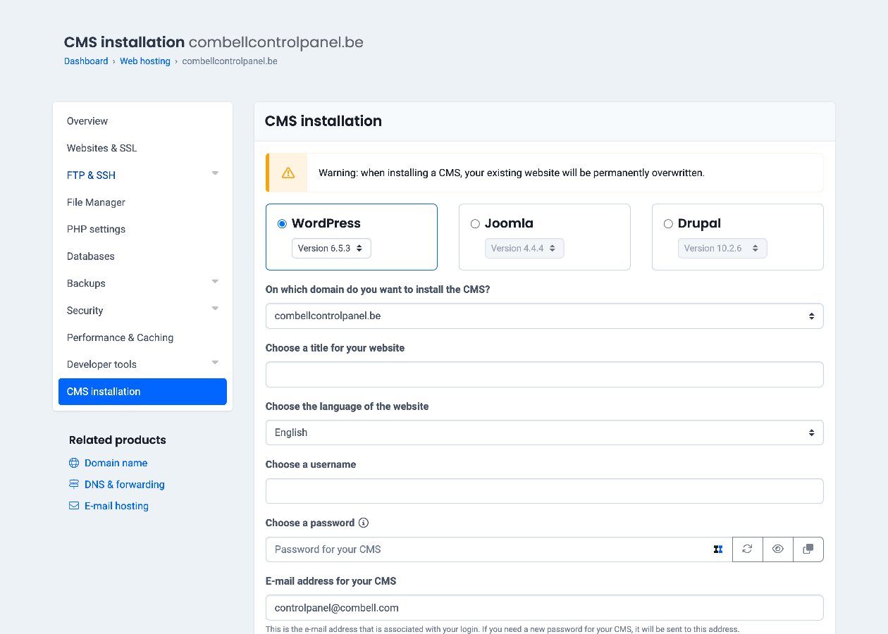888x634 pixels.
Task: Click the copy password icon
Action: (808, 549)
